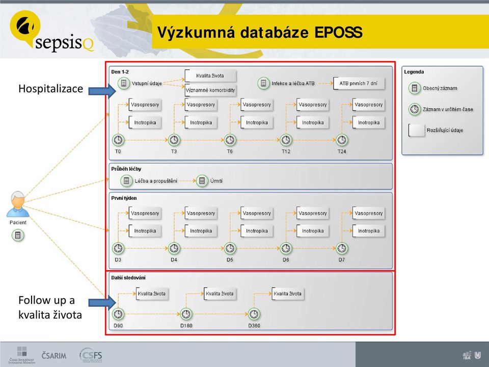Image resolution: width=489 pixels, height=367 pixels.
Task: Open the Infekce a léčba ATB record icon
Action: coord(263,83)
